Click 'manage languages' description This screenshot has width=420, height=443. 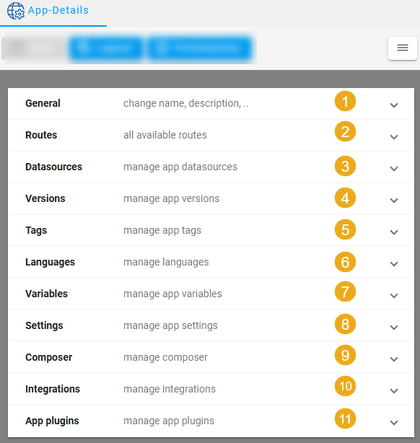166,262
